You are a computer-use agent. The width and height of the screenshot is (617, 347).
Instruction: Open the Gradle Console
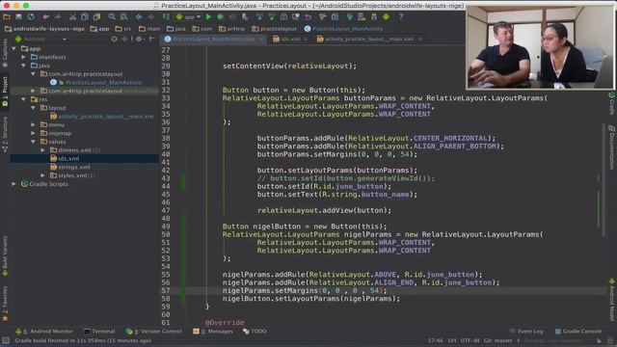[578, 332]
